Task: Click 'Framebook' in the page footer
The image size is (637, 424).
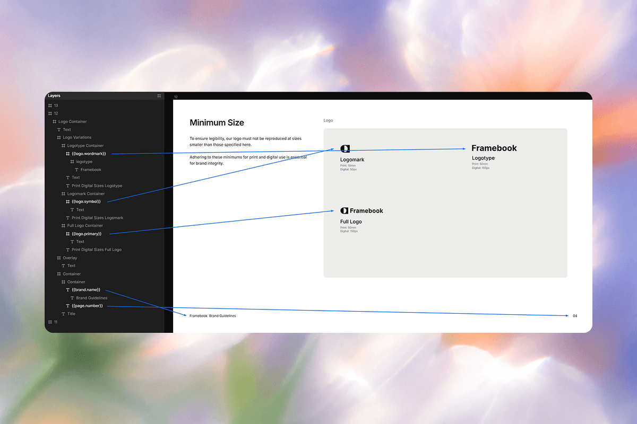Action: pyautogui.click(x=198, y=316)
